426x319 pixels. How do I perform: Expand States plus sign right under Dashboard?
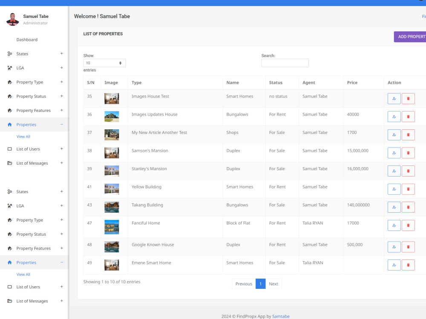(x=62, y=54)
